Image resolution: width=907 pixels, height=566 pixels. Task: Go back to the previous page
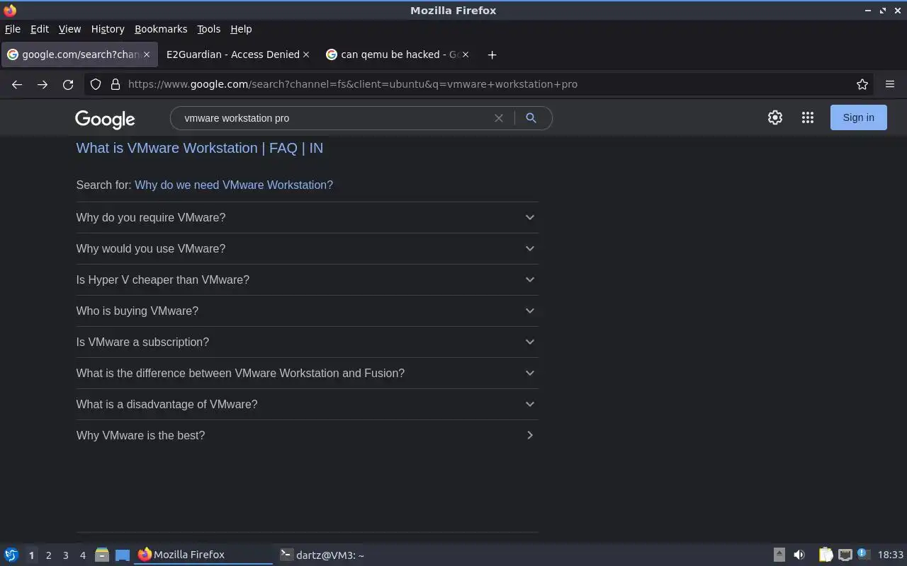pos(17,84)
